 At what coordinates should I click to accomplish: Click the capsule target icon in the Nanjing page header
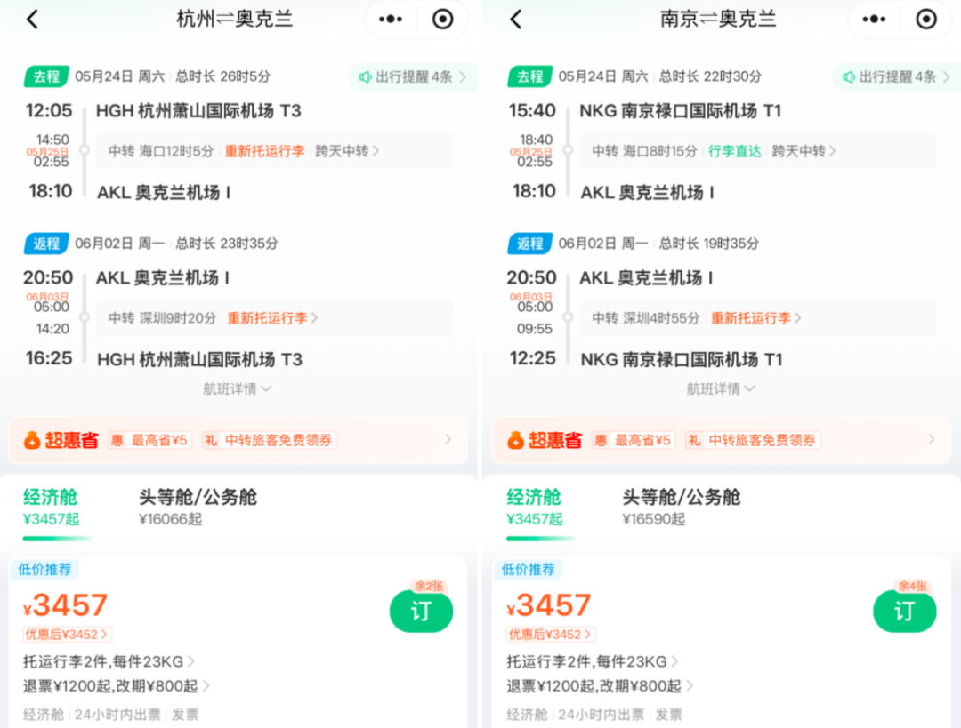[x=926, y=19]
